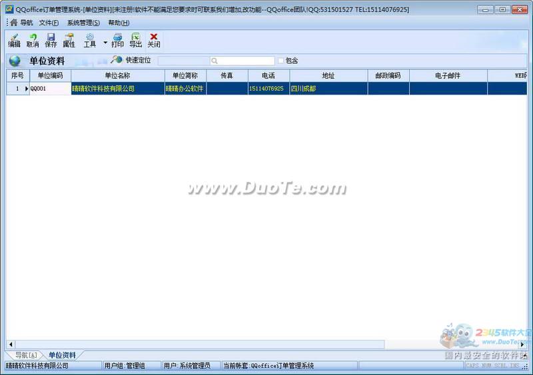The width and height of the screenshot is (533, 375).
Task: Click the 导航 home icon in menu bar
Action: coord(14,23)
